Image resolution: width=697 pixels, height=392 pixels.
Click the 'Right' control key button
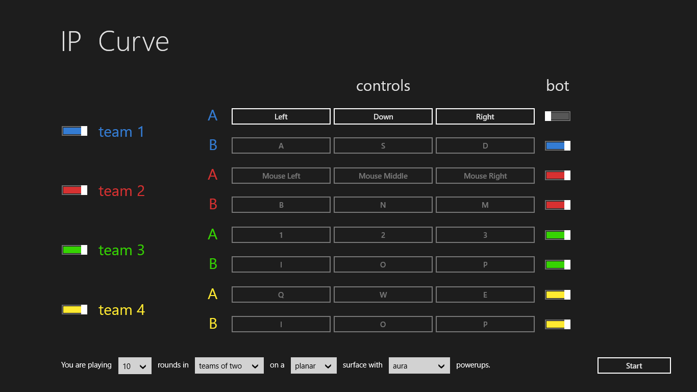485,116
